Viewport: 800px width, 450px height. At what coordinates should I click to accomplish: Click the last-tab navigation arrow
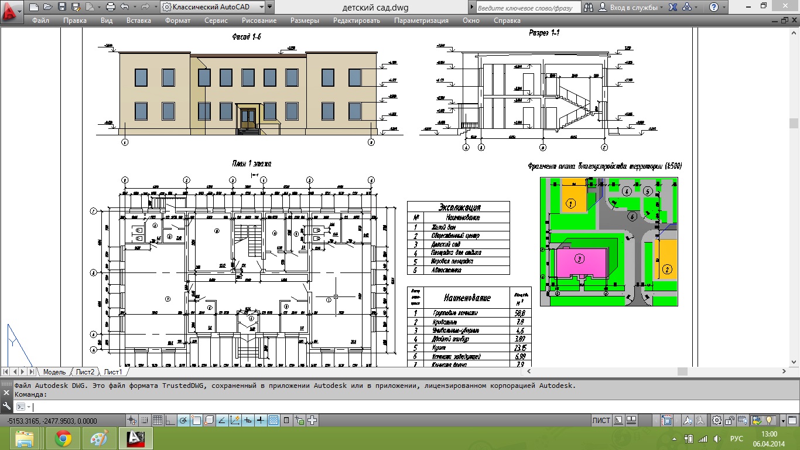click(x=32, y=372)
